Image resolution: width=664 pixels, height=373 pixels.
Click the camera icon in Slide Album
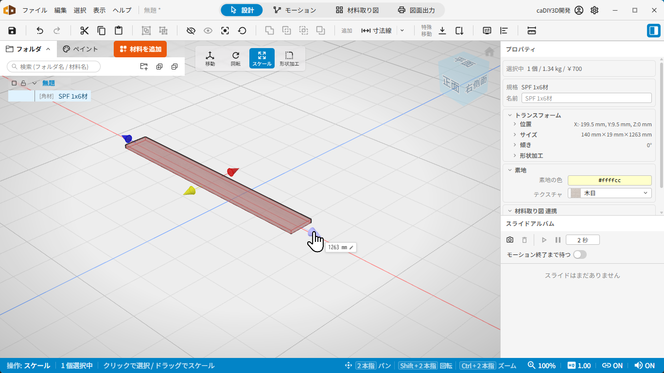[510, 240]
